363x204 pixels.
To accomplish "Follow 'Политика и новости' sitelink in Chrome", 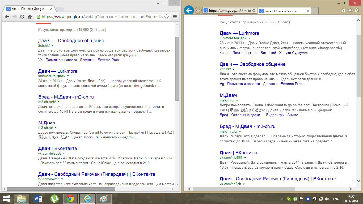I will 61,60.
